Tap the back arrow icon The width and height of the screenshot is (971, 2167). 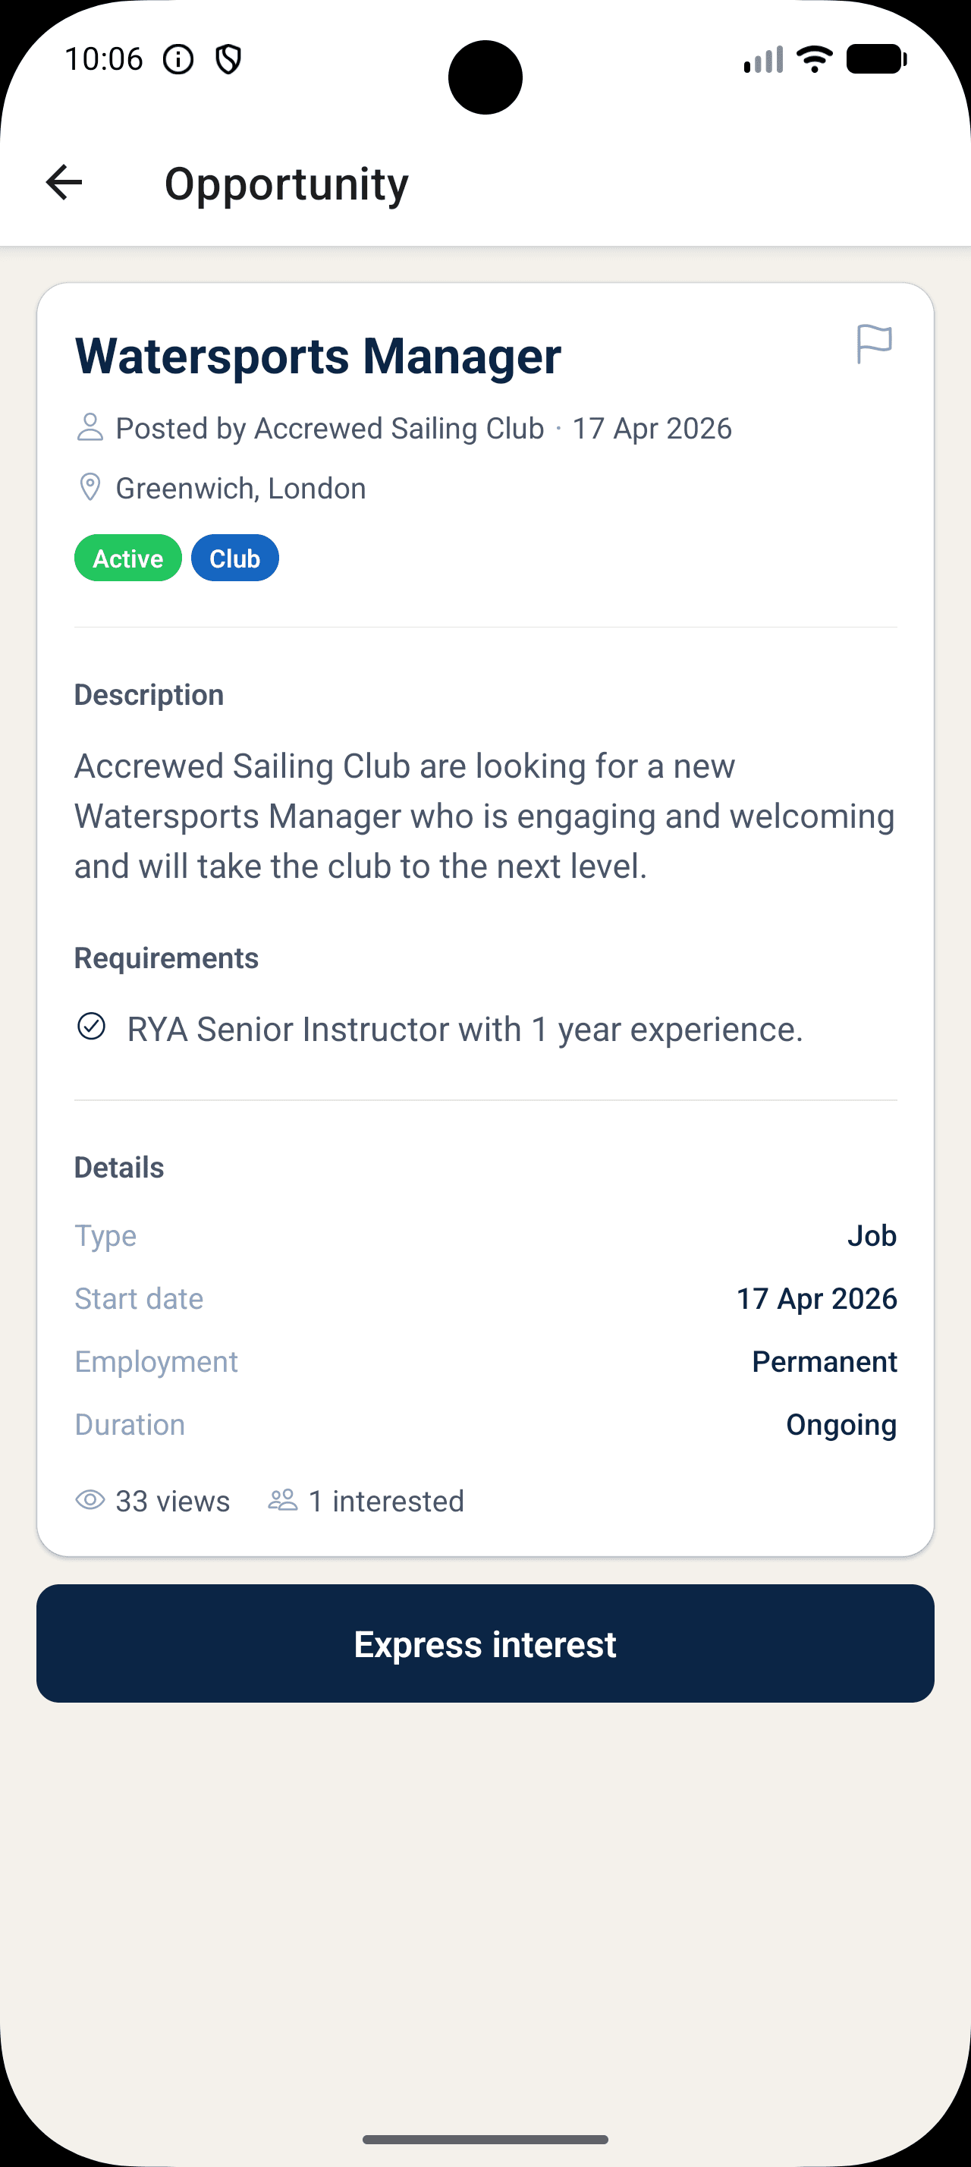[64, 183]
